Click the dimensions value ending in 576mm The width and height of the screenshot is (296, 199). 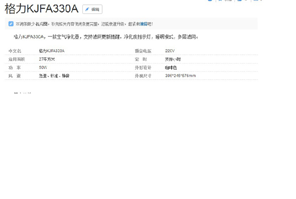180,76
